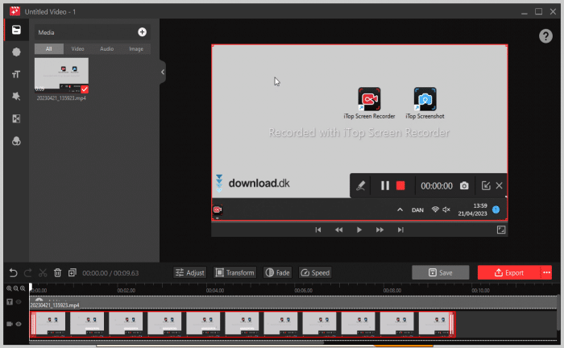Toggle text track visibility eye
The height and width of the screenshot is (348, 564).
click(x=19, y=302)
